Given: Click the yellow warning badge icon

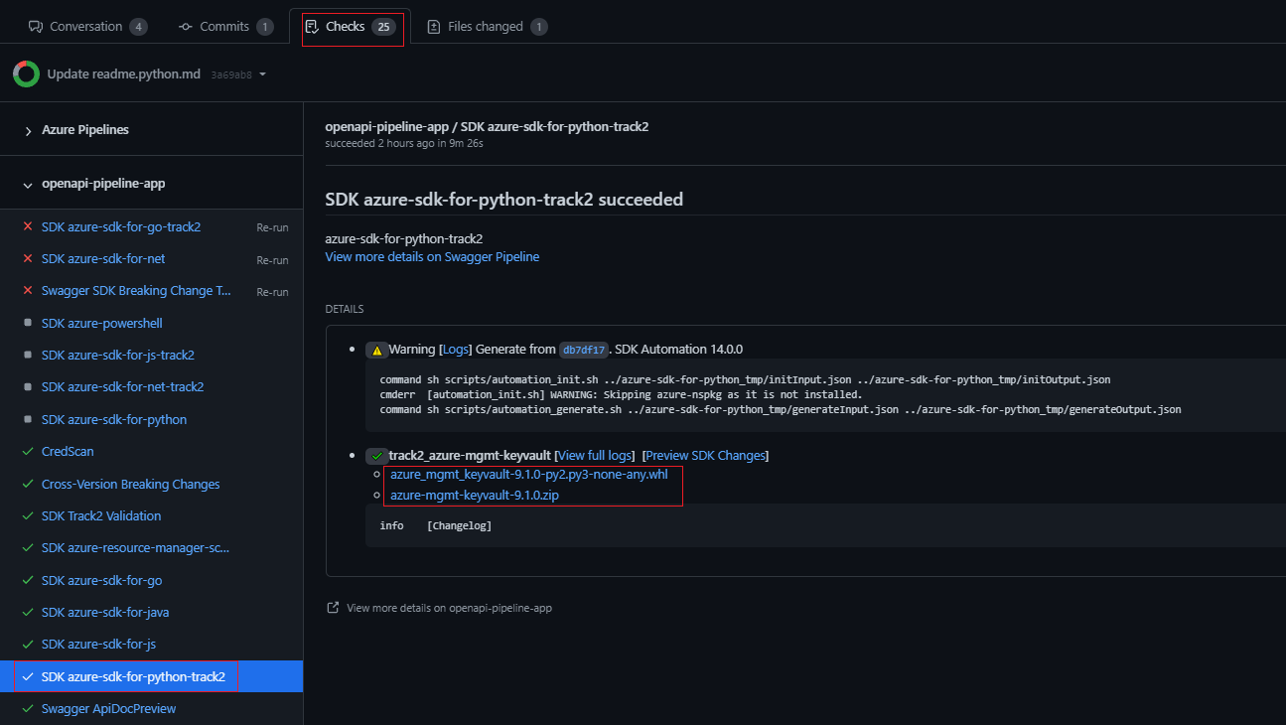Looking at the screenshot, I should click(376, 350).
